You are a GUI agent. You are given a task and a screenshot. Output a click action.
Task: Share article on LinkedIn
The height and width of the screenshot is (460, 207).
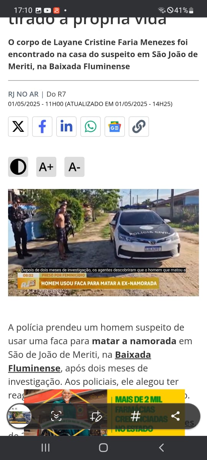[x=66, y=127]
